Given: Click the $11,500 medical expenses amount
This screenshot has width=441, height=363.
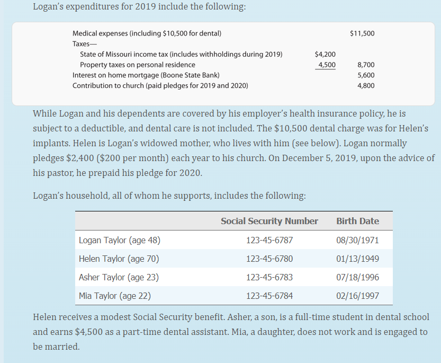Looking at the screenshot, I should click(x=362, y=33).
